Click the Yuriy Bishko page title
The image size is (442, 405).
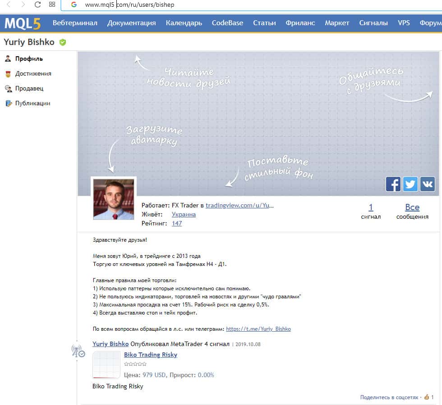29,42
